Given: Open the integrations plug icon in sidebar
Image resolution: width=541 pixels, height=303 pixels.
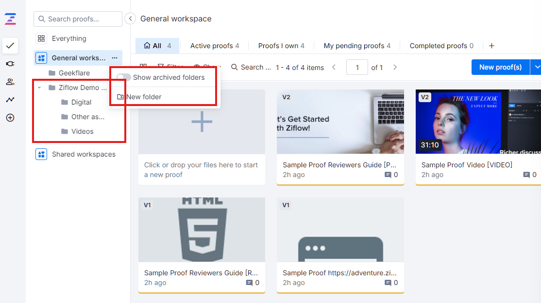Looking at the screenshot, I should tap(10, 64).
